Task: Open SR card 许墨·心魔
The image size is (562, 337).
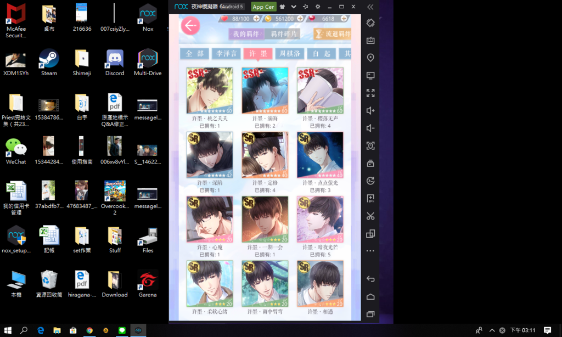Action: [210, 220]
